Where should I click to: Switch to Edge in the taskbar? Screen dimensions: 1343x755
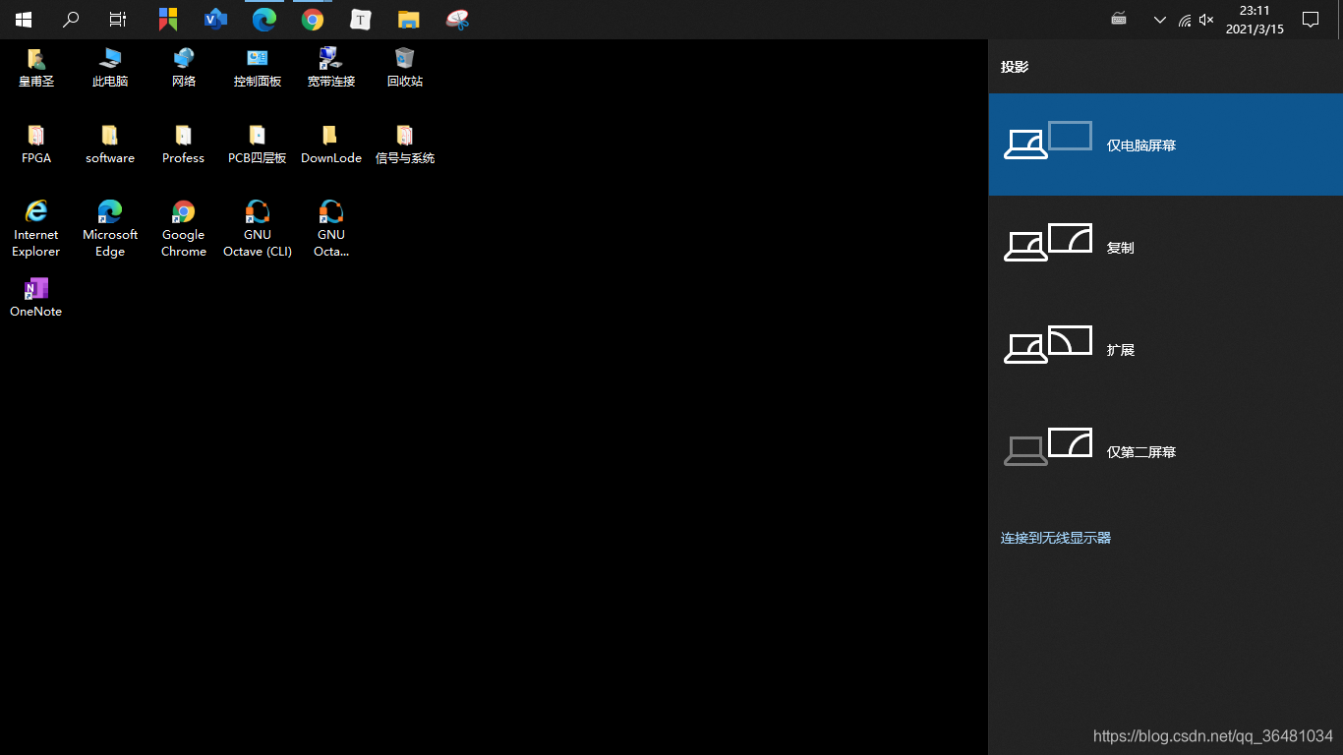(263, 20)
